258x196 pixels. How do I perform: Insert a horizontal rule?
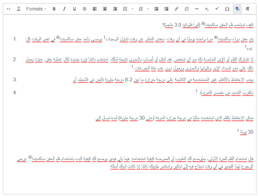click(x=197, y=9)
